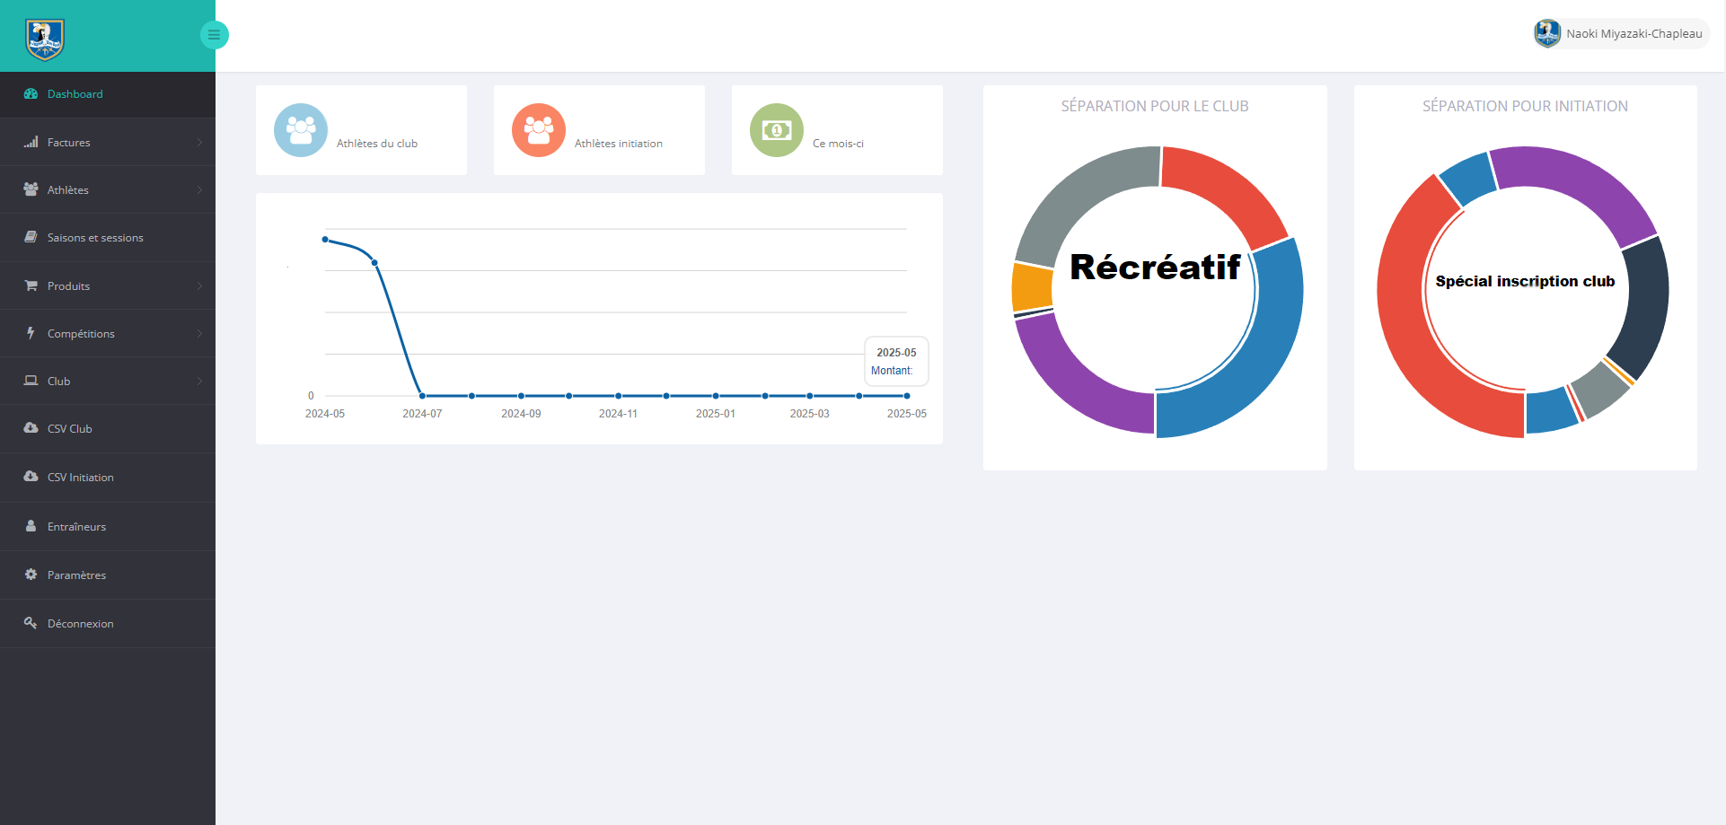1726x825 pixels.
Task: Select the orange segment in the club donut chart
Action: [x=1032, y=287]
